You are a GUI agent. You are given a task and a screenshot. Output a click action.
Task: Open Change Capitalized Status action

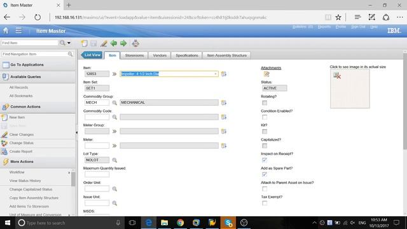(x=31, y=190)
